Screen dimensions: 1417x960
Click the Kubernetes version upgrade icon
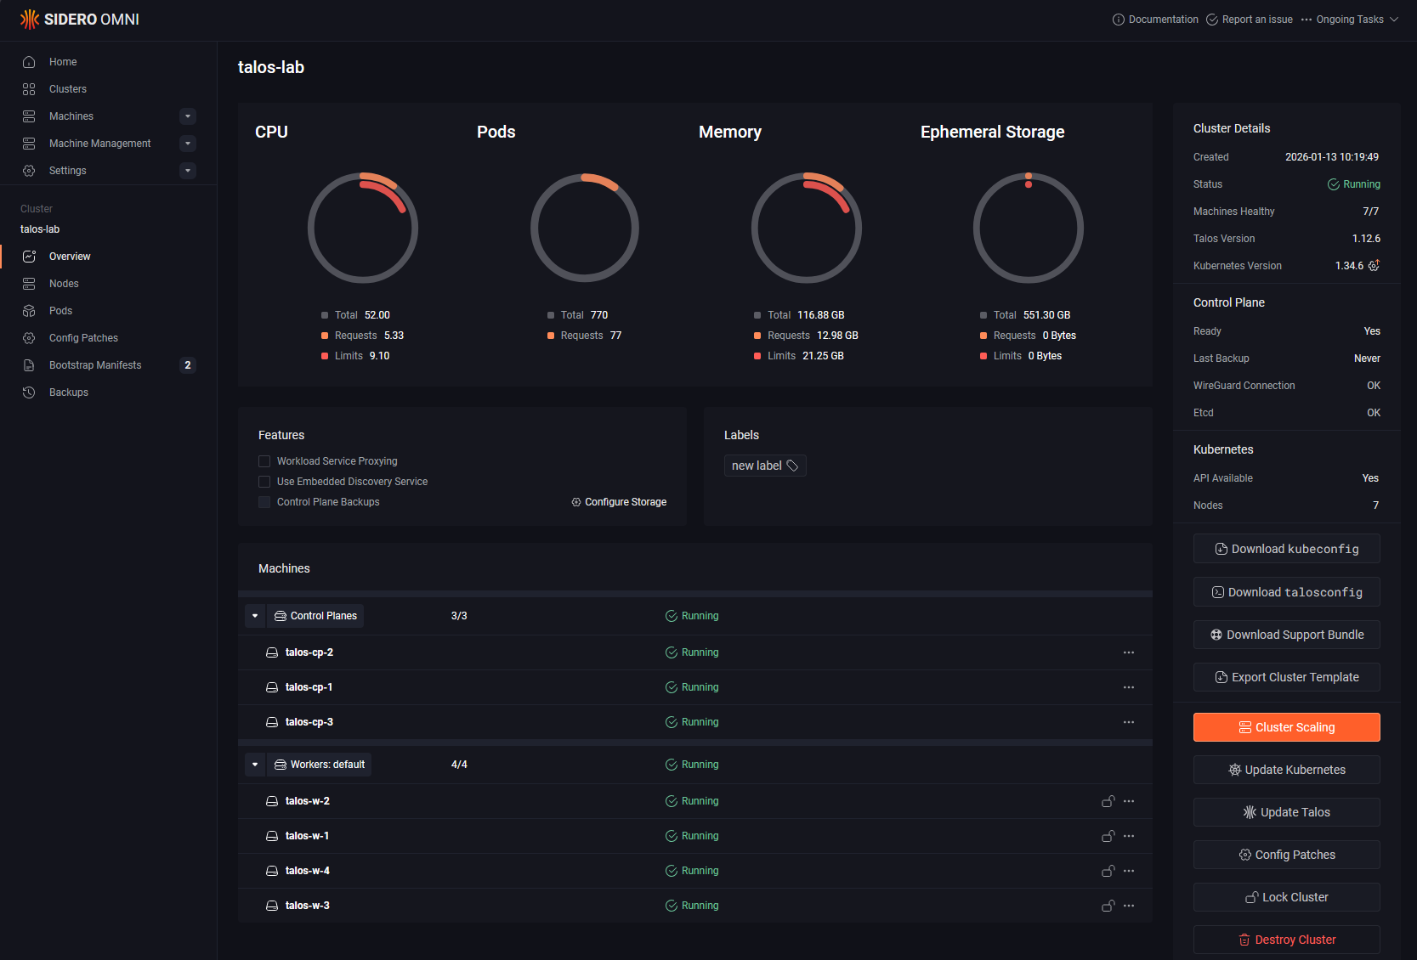click(1374, 266)
